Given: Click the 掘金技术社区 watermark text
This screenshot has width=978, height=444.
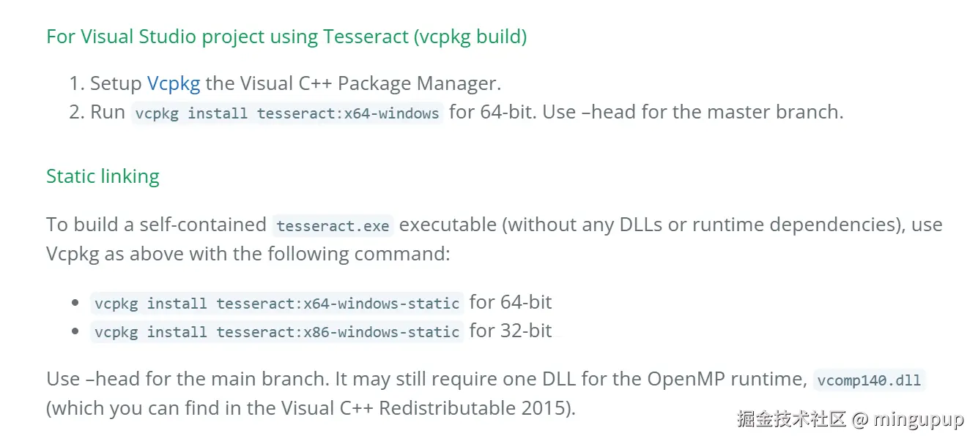Looking at the screenshot, I should pos(792,420).
